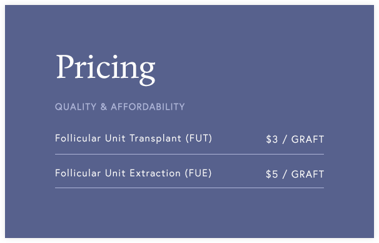Click the word Transplant

pyautogui.click(x=156, y=139)
